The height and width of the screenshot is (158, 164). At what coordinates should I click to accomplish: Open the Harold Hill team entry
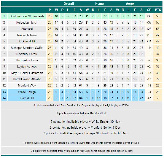[x=27, y=98]
